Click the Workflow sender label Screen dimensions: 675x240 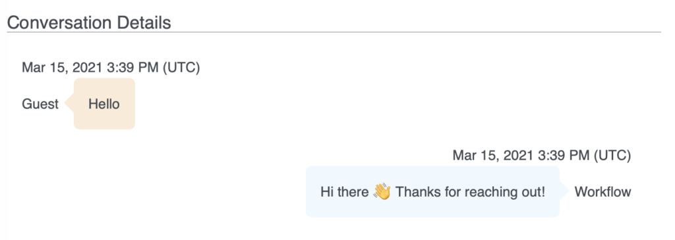tap(602, 191)
